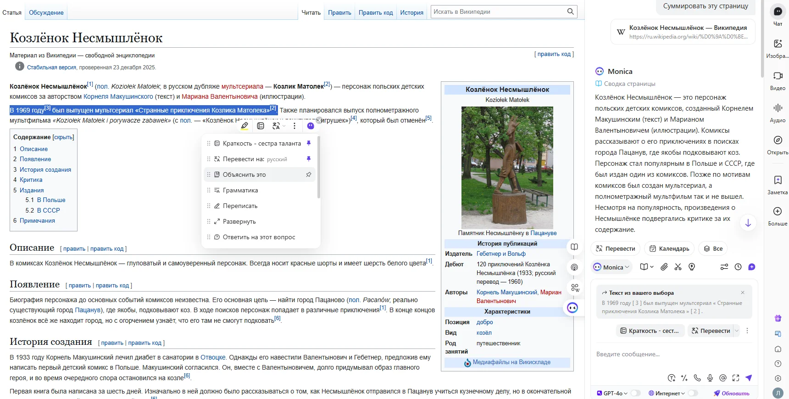Click the phone call icon in chat input
This screenshot has height=399, width=789.
(x=697, y=378)
